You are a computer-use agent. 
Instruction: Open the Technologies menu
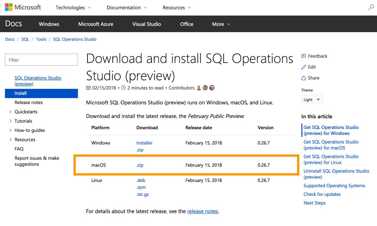point(73,8)
